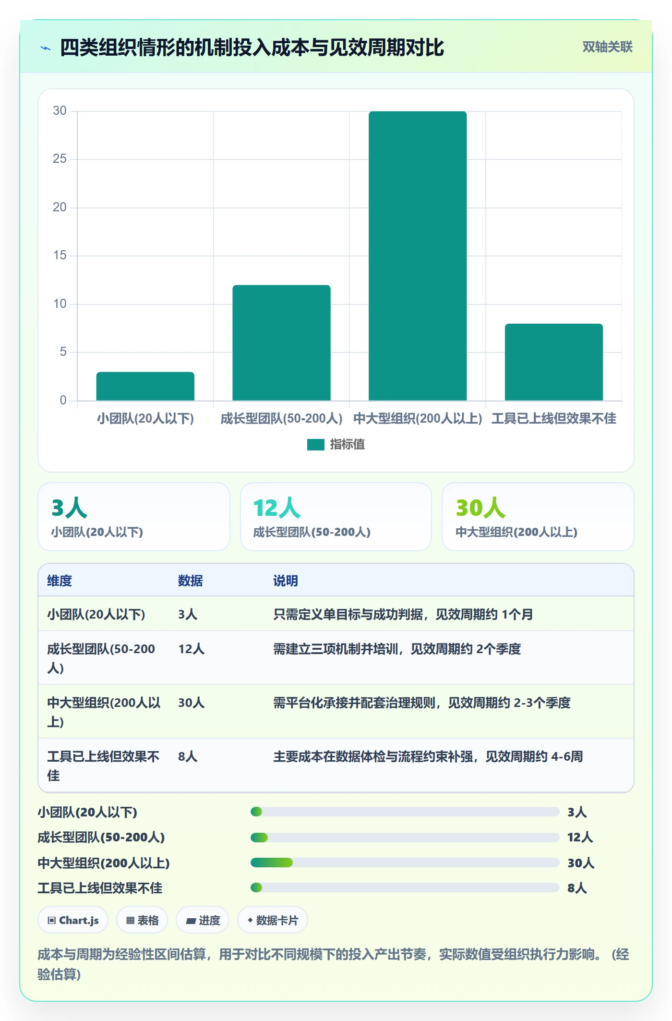Screen dimensions: 672x1021
Task: Click the 指标值 legend label
Action: 348,445
